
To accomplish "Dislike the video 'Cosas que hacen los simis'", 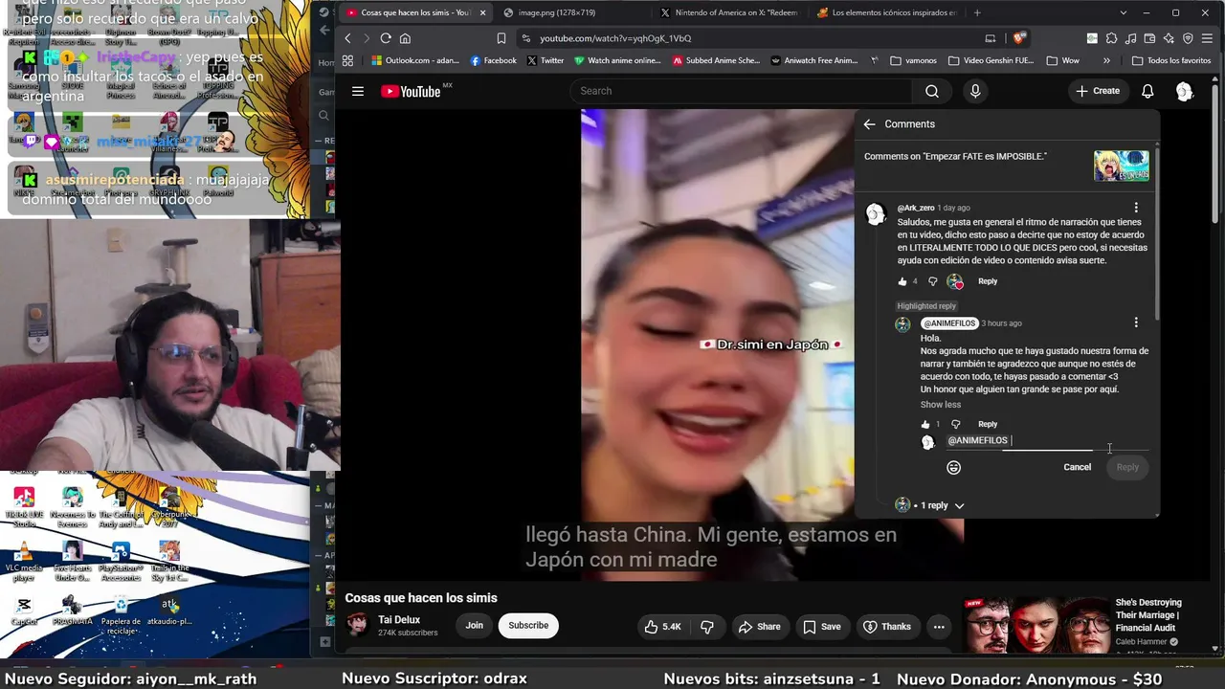I will (707, 627).
